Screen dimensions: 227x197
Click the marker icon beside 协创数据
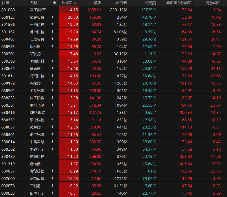click(x=53, y=171)
